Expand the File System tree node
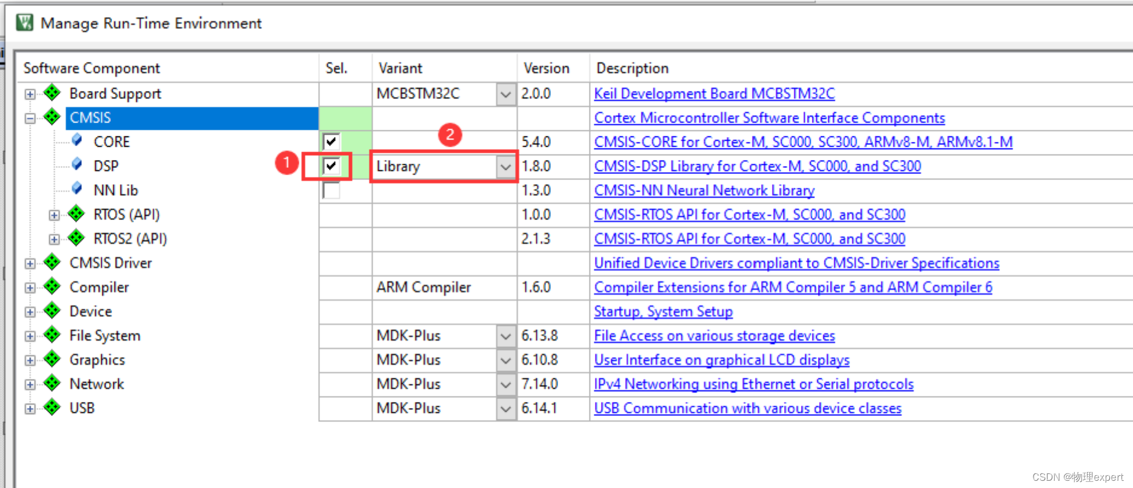 30,336
